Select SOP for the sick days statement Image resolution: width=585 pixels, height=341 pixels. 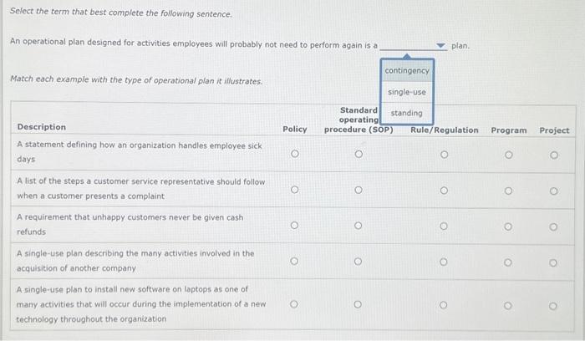pyautogui.click(x=358, y=154)
